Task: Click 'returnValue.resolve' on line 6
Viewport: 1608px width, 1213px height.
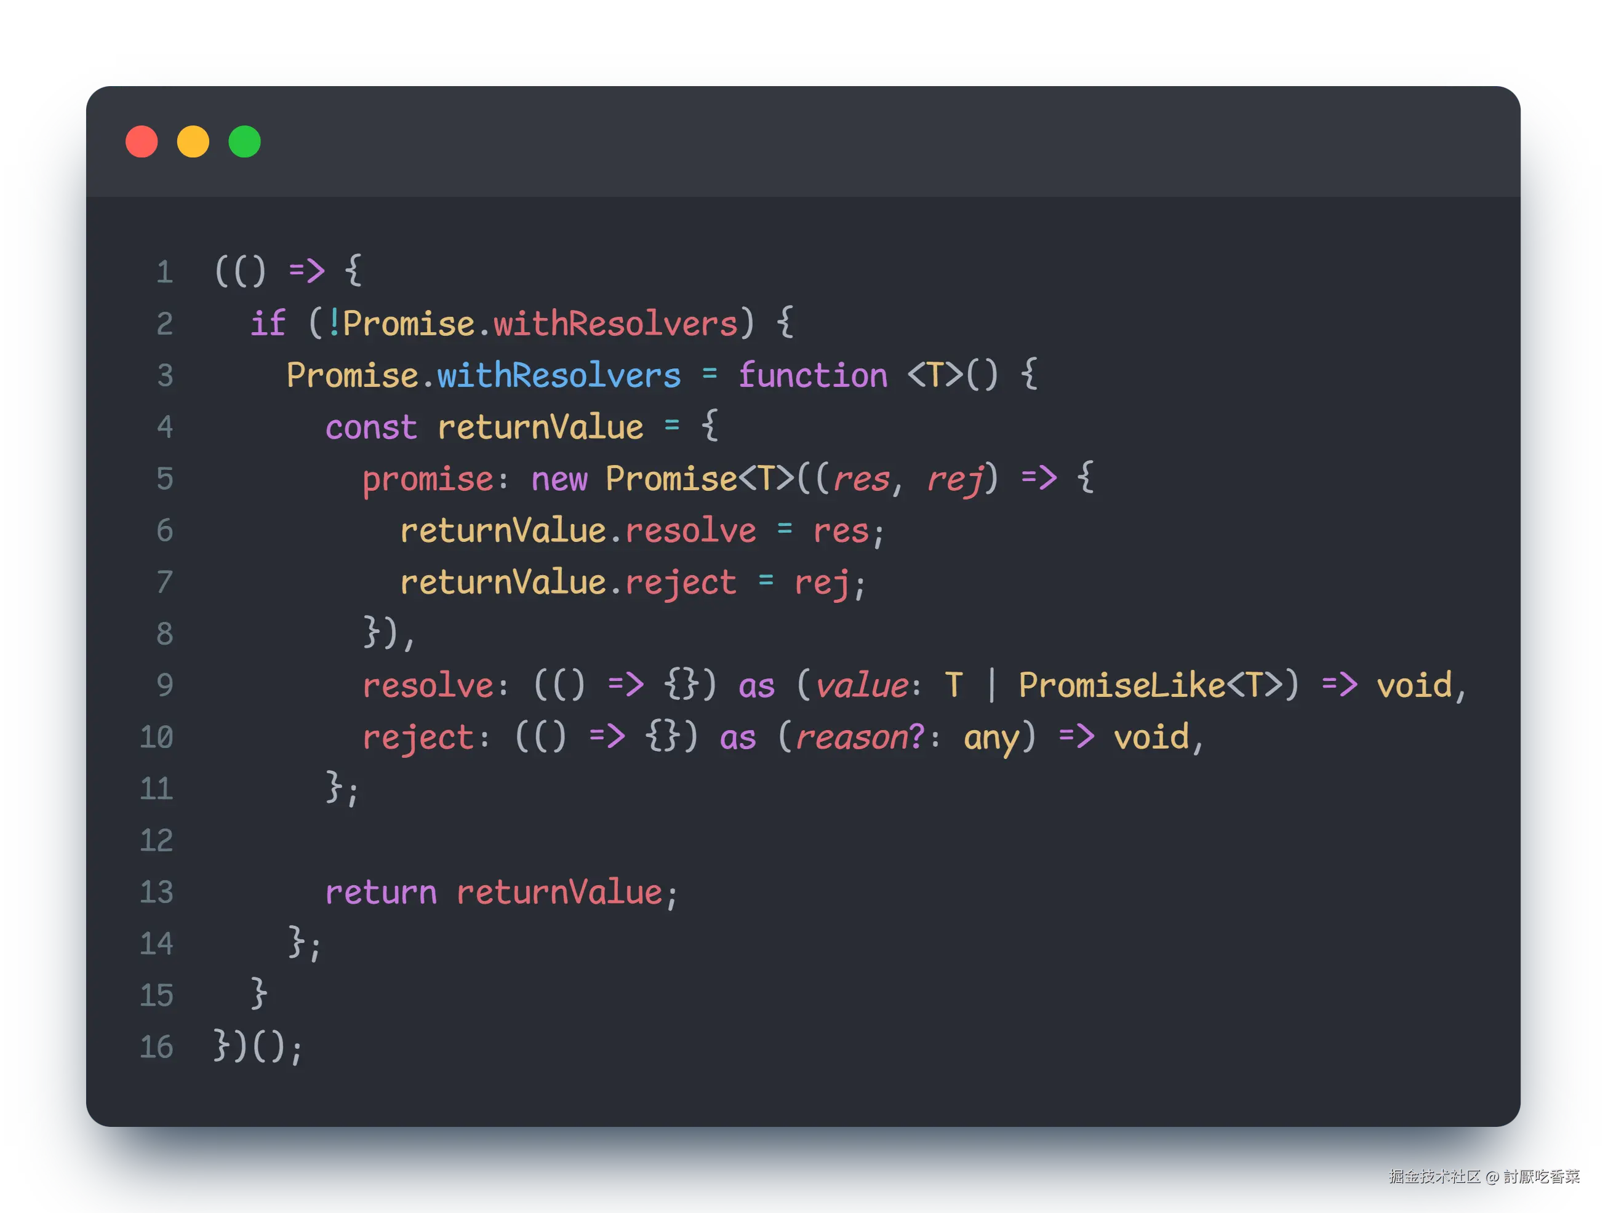Action: 578,531
